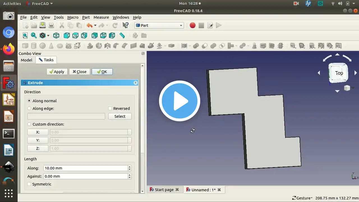
Task: Choose the Mirror tool icon
Action: [x=107, y=46]
